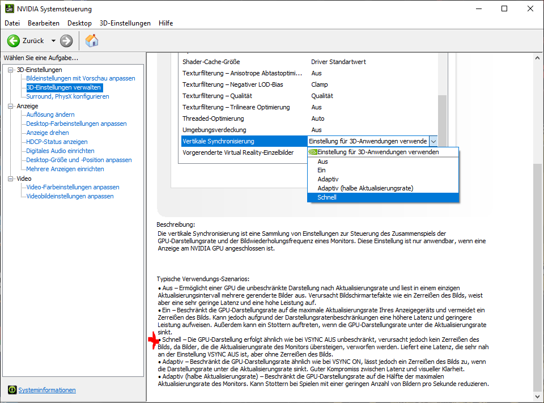Open Desktop-Farbeinstellungen anpassen
The height and width of the screenshot is (403, 544).
coord(76,124)
